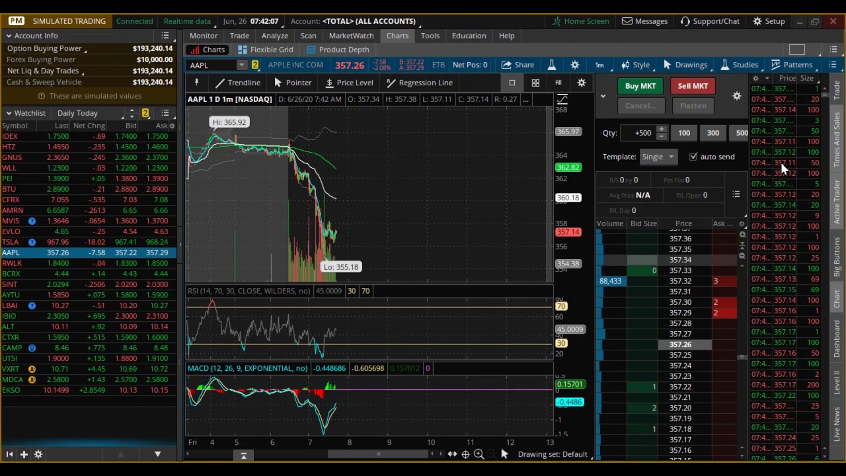Image resolution: width=846 pixels, height=476 pixels.
Task: Open the price ladder column settings gear
Action: [x=742, y=224]
